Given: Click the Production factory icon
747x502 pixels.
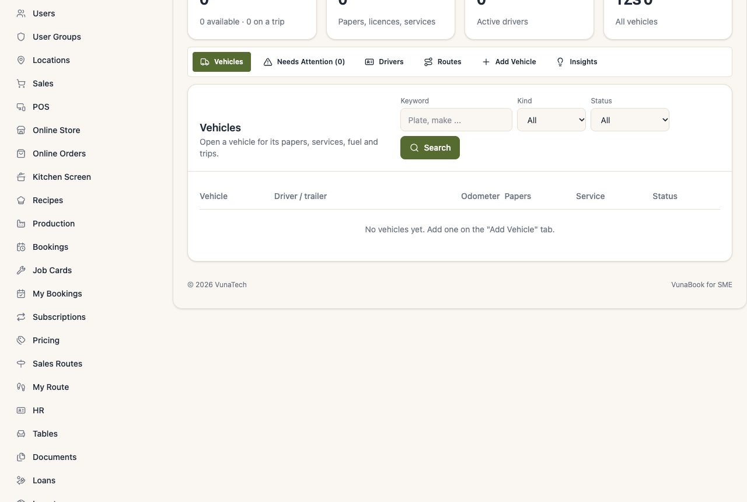Looking at the screenshot, I should (21, 224).
